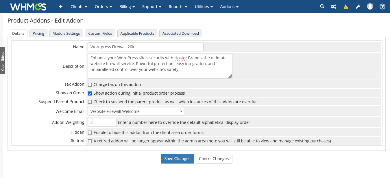This screenshot has width=390, height=178.
Task: Switch to the Applicable Products tab
Action: click(x=137, y=34)
